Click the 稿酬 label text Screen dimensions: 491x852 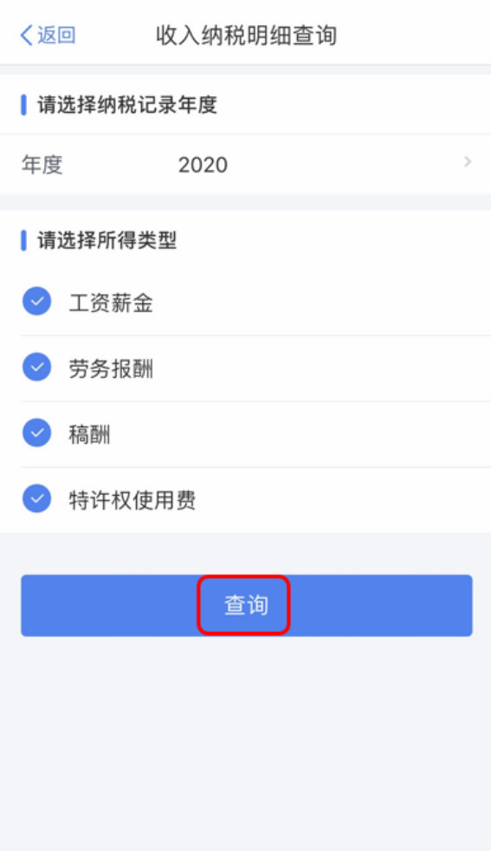[89, 435]
